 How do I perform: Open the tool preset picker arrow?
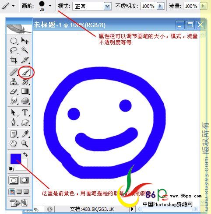[13, 6]
